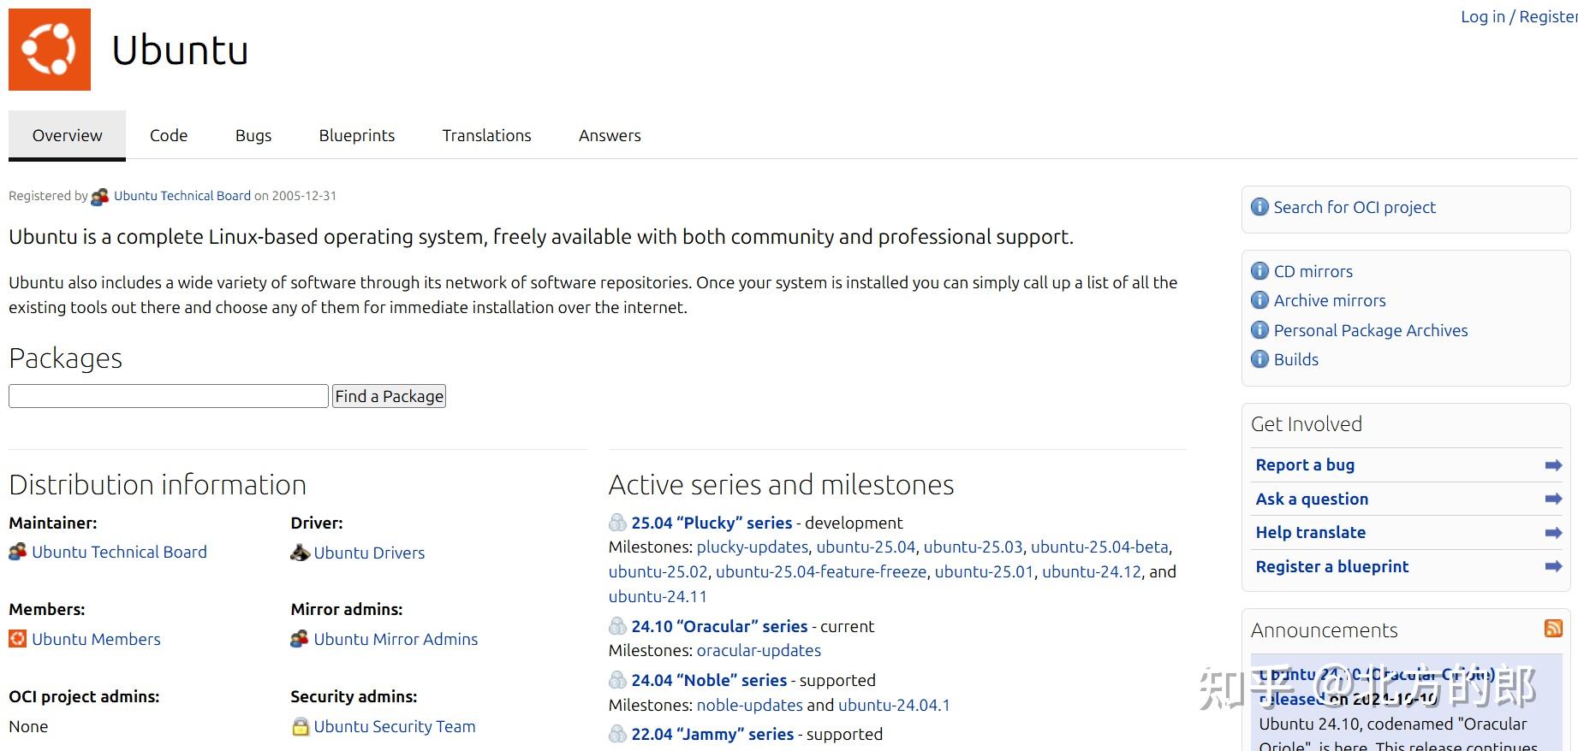Click the info icon beside Search for OCI project
Image resolution: width=1578 pixels, height=751 pixels.
1259,207
